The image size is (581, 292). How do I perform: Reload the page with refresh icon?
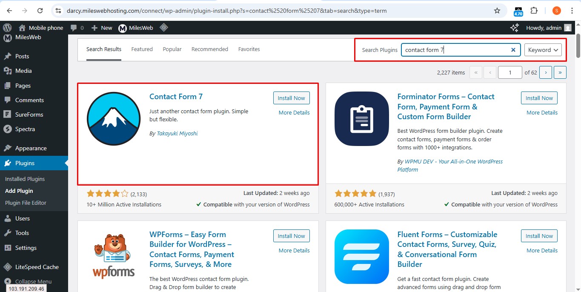[40, 11]
